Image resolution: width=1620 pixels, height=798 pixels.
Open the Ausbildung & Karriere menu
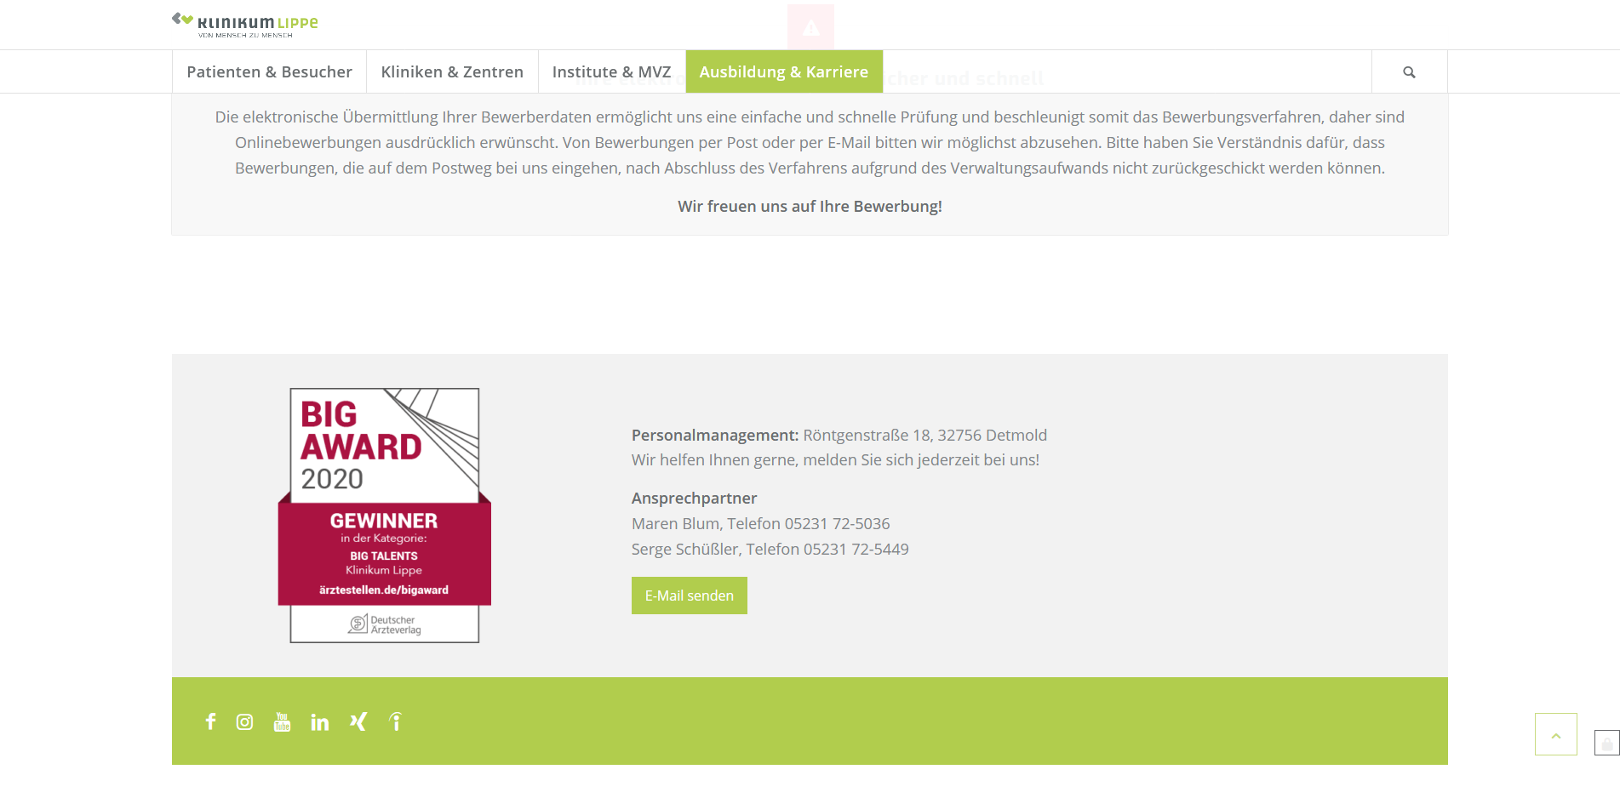tap(784, 72)
